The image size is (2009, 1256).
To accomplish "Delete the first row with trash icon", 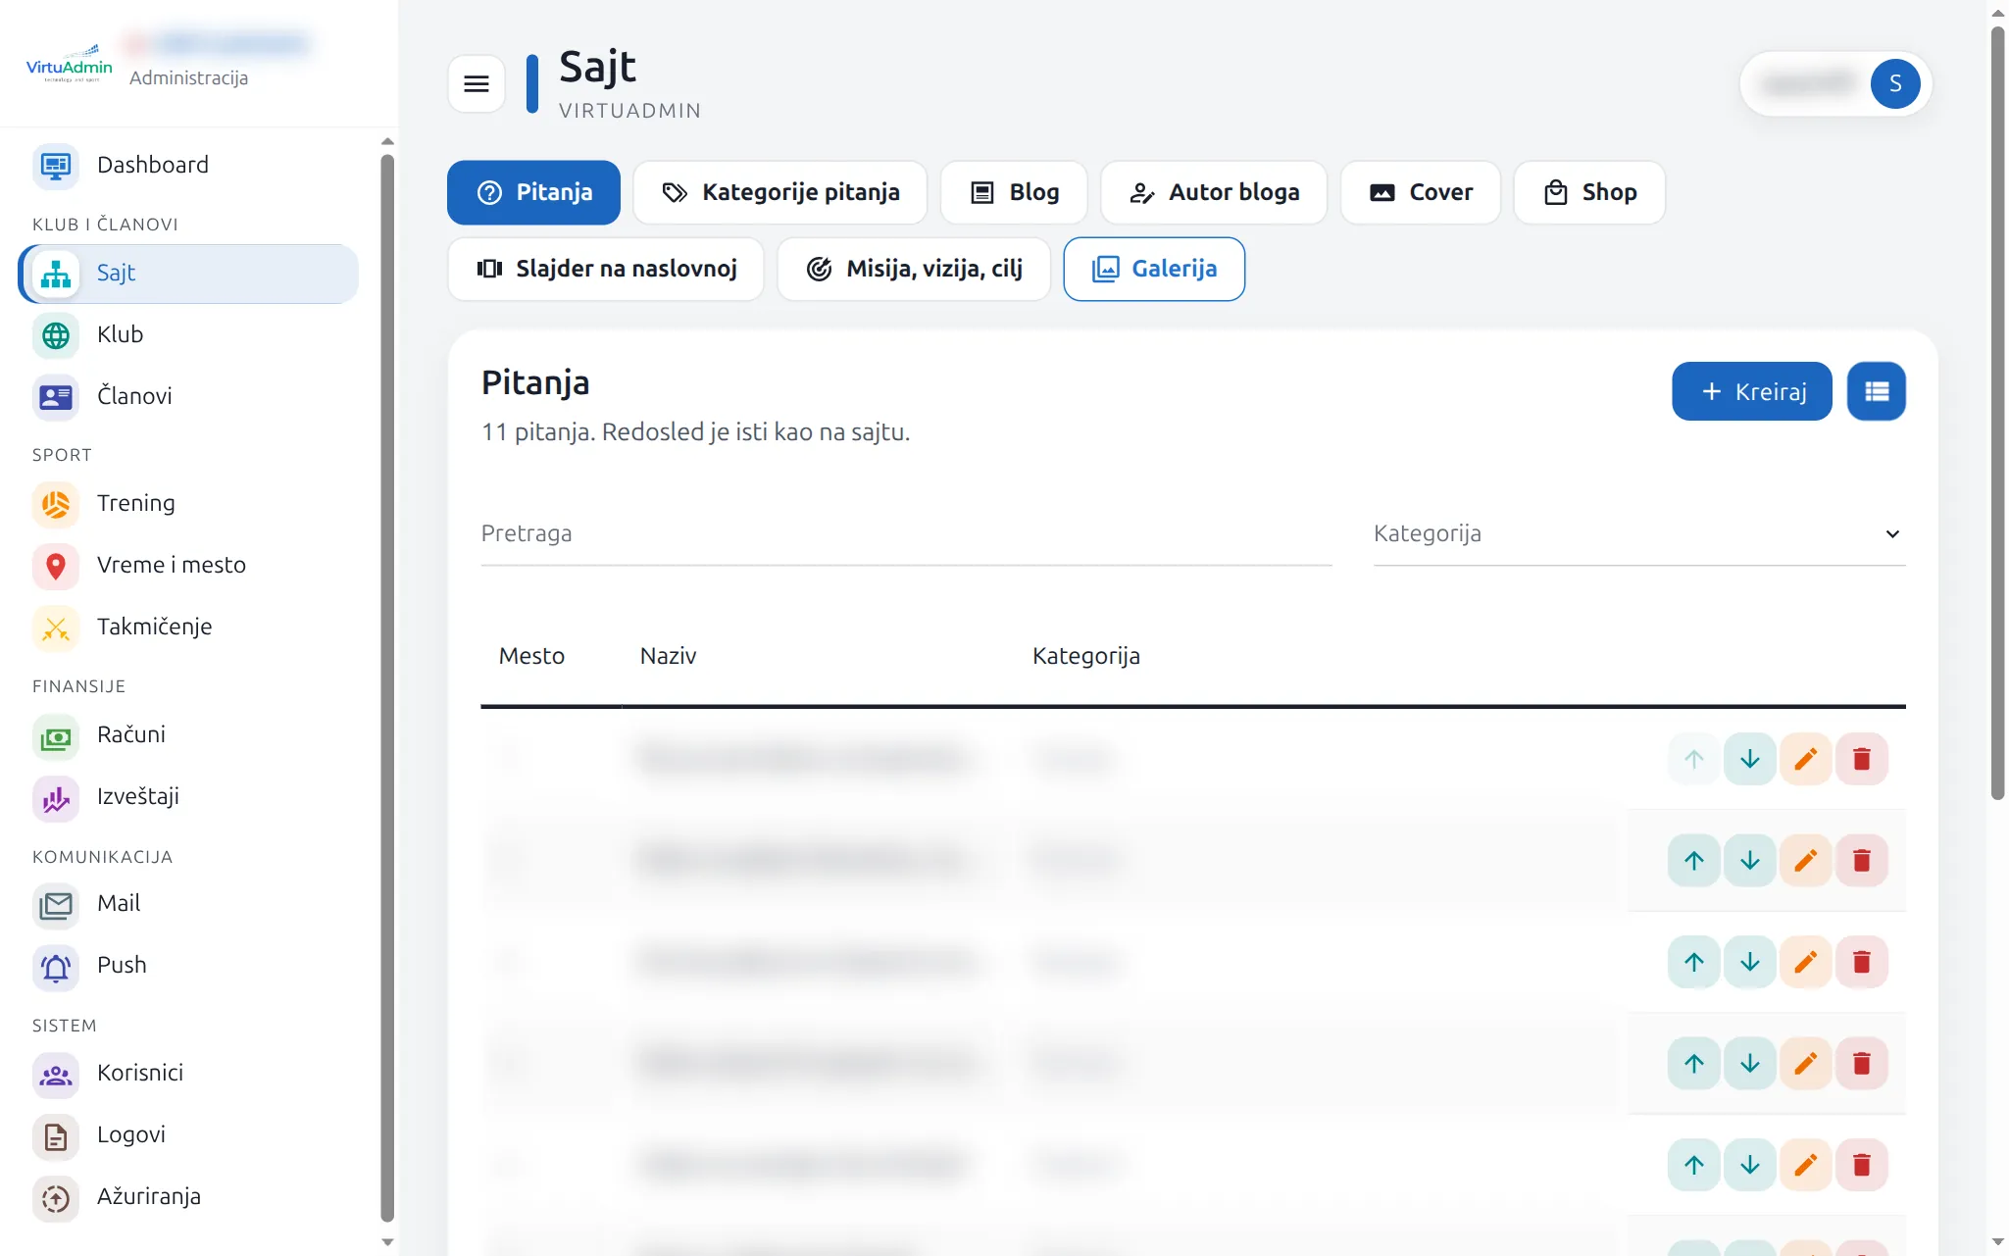I will (1861, 759).
